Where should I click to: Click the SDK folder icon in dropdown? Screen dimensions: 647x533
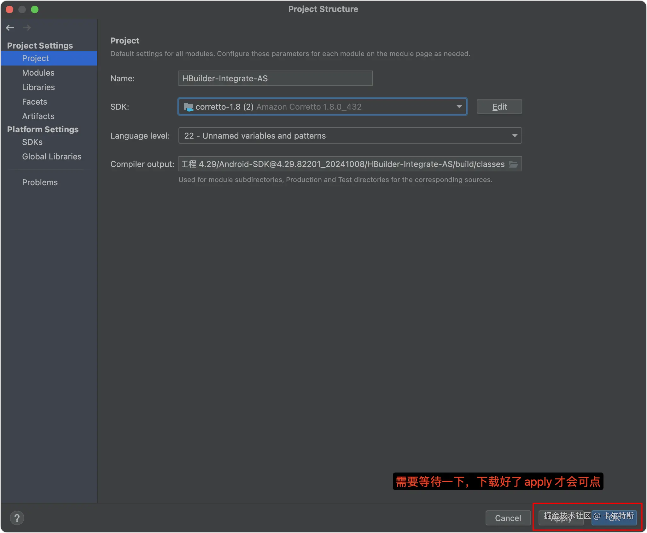[188, 107]
